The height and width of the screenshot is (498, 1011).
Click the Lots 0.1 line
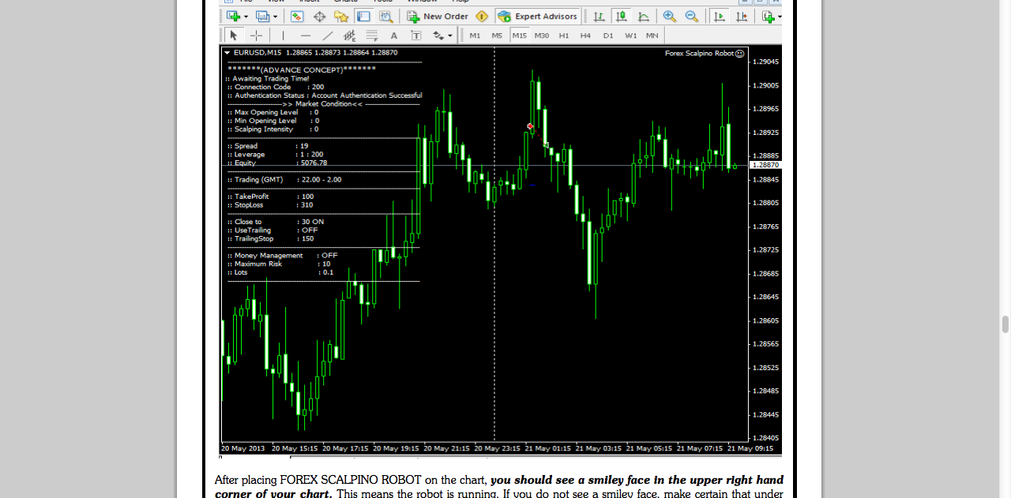[x=280, y=272]
